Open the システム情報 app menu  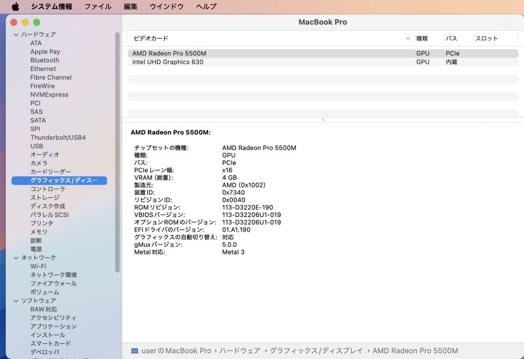52,6
